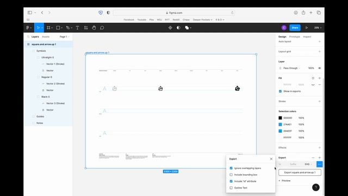Click Export square.and.arrow.up 1 button
This screenshot has height=196, width=348.
tap(300, 173)
